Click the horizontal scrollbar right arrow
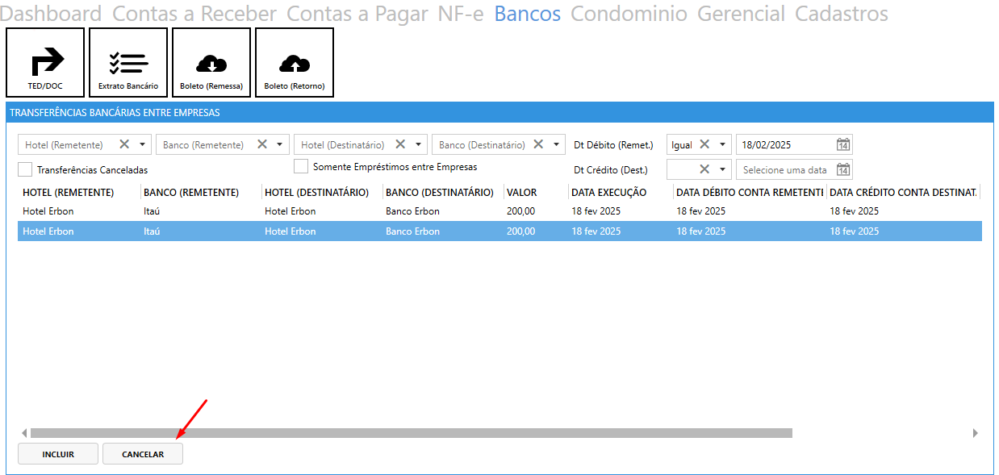Screen dimensions: 999x475 pyautogui.click(x=975, y=433)
